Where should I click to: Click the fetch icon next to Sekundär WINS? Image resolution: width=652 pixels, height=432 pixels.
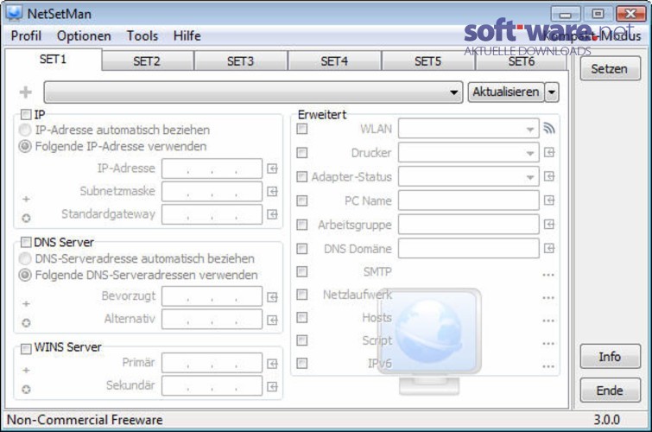272,386
